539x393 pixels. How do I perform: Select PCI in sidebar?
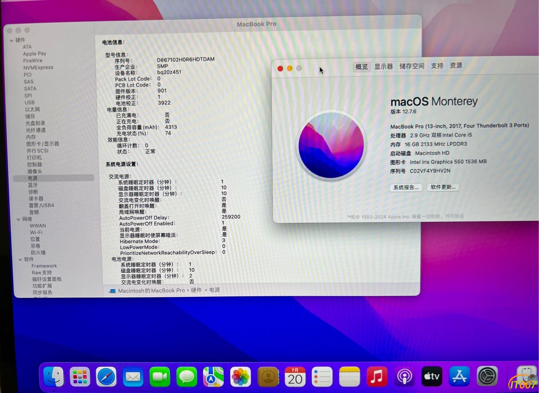pos(28,75)
